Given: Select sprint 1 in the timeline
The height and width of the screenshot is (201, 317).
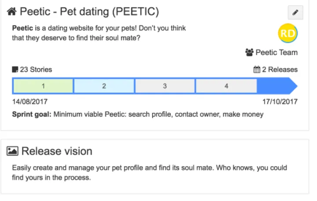Looking at the screenshot, I should [x=43, y=86].
